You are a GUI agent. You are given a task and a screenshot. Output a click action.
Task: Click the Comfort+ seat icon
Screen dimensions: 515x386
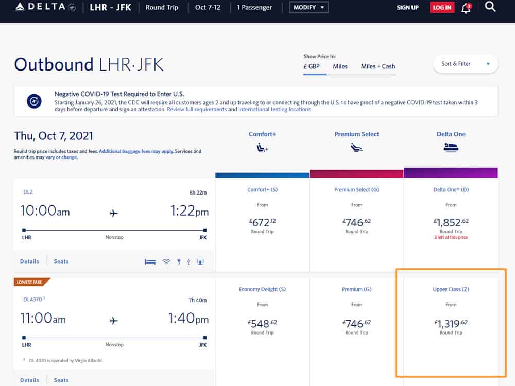pos(262,148)
